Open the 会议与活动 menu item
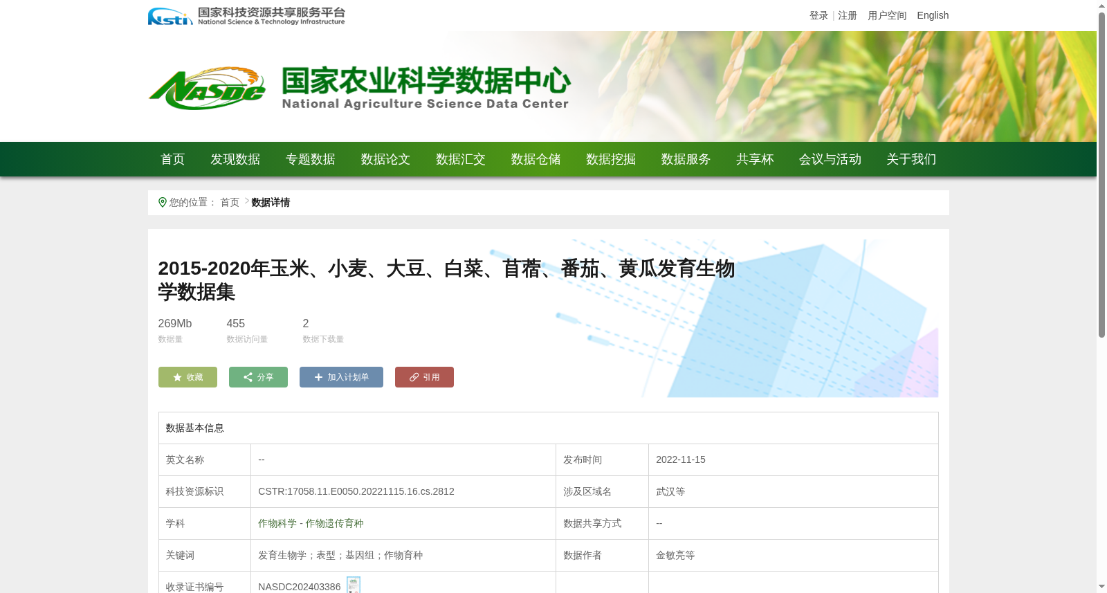Screen dimensions: 1107x593 tap(830, 159)
